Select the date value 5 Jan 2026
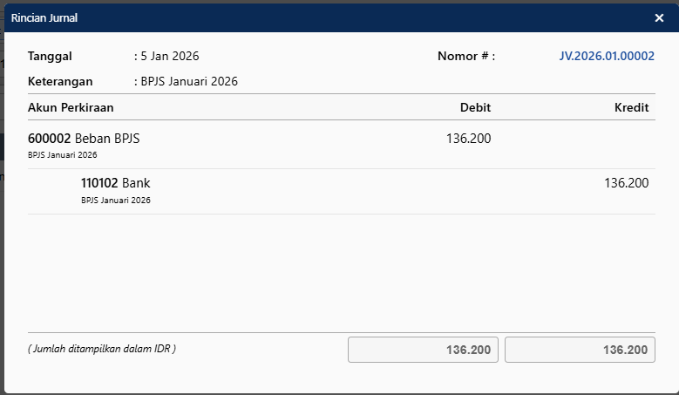Image resolution: width=679 pixels, height=395 pixels. 170,56
